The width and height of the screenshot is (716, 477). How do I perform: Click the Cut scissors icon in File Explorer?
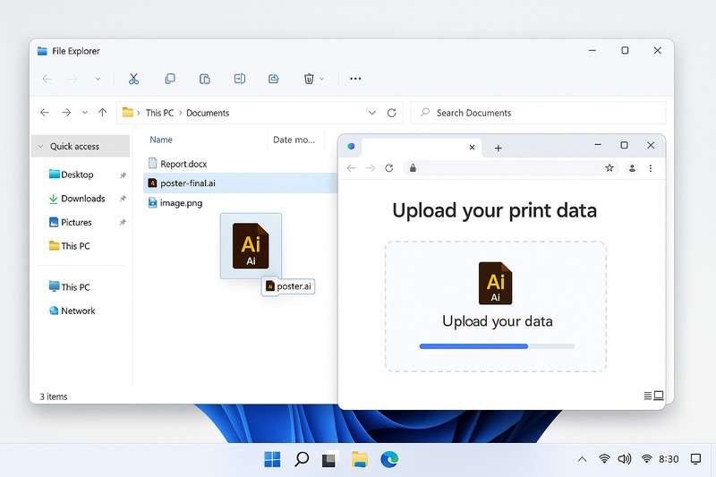[x=133, y=79]
